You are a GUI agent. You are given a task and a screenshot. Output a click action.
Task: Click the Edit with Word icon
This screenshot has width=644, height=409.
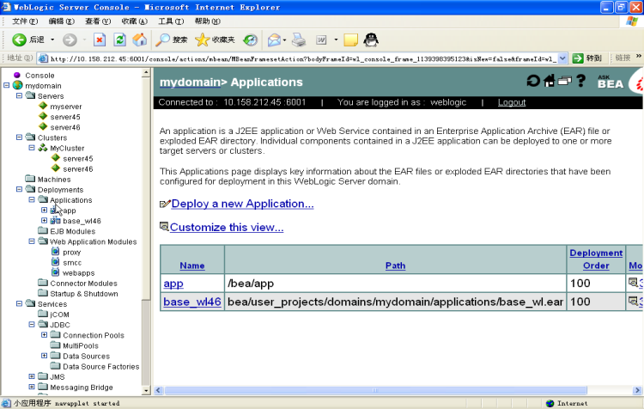(x=321, y=40)
